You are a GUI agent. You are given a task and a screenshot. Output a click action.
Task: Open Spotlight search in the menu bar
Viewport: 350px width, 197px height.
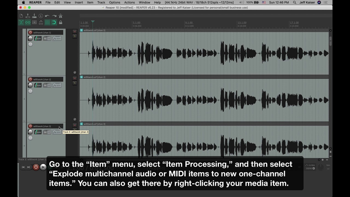[294, 2]
